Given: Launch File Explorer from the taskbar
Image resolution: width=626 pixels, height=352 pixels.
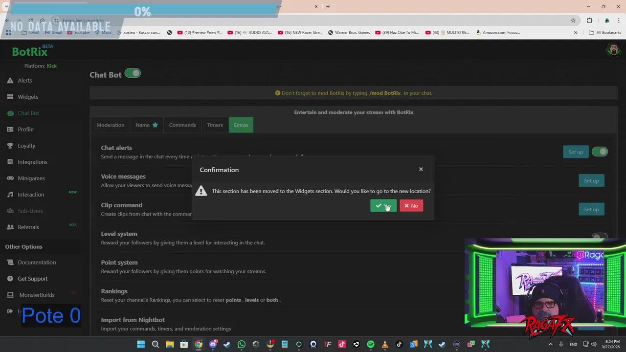Looking at the screenshot, I should click(170, 344).
